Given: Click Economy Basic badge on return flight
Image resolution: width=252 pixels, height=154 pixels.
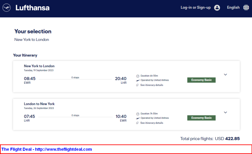Looking at the screenshot, I should pyautogui.click(x=201, y=118).
